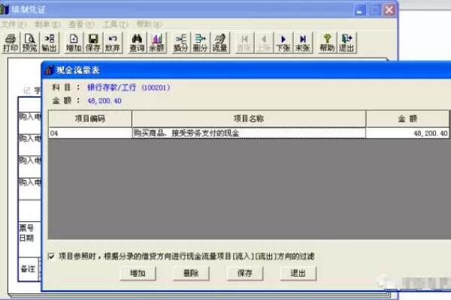Open the 查看 (View) menu
This screenshot has width=451, height=300.
[75, 24]
